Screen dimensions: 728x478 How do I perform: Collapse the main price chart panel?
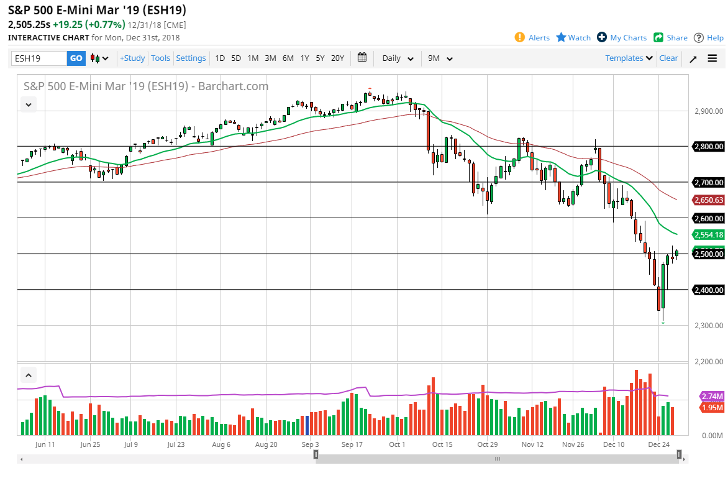tap(28, 104)
